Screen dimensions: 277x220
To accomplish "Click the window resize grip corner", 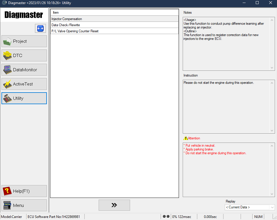I will click(x=275, y=218).
